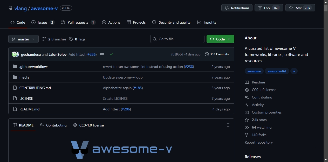This screenshot has width=328, height=162.
Task: Select the README tab in file viewer
Action: click(x=23, y=125)
